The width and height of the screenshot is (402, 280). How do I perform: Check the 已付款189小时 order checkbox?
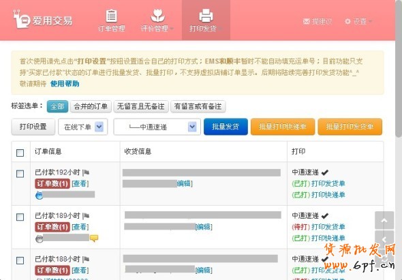click(x=20, y=217)
